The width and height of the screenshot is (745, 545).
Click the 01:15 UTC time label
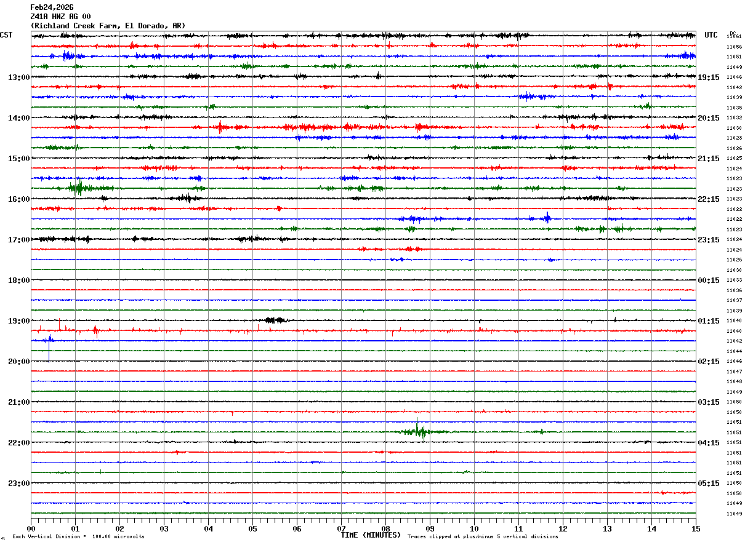tap(709, 321)
